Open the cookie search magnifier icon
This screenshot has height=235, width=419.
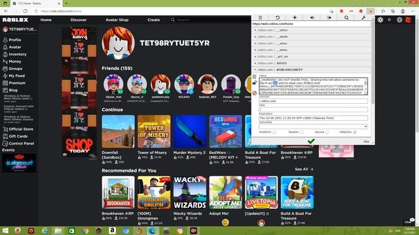click(346, 18)
